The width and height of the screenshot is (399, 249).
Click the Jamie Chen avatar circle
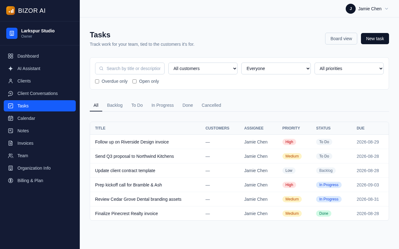351,9
